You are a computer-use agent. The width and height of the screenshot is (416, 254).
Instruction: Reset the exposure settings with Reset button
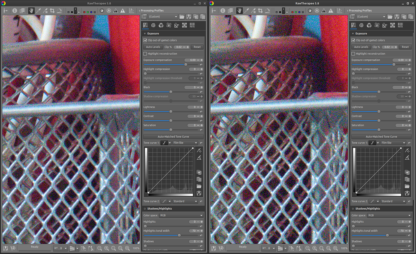pyautogui.click(x=197, y=47)
